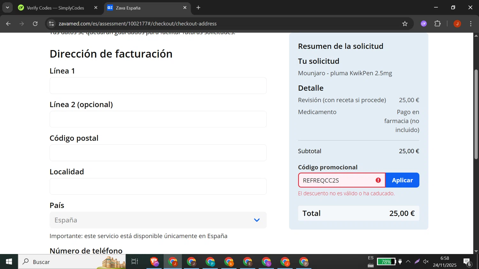Click the Código promocional label
Image resolution: width=479 pixels, height=269 pixels.
click(x=328, y=167)
